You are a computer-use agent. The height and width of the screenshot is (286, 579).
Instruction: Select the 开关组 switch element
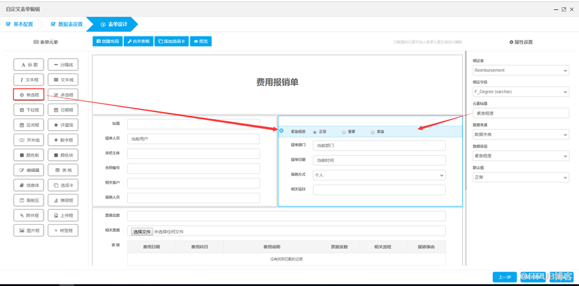click(29, 140)
